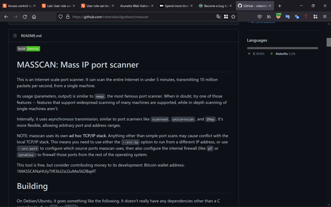The image size is (331, 207).
Task: Open tracking protection shield icon
Action: [61, 17]
